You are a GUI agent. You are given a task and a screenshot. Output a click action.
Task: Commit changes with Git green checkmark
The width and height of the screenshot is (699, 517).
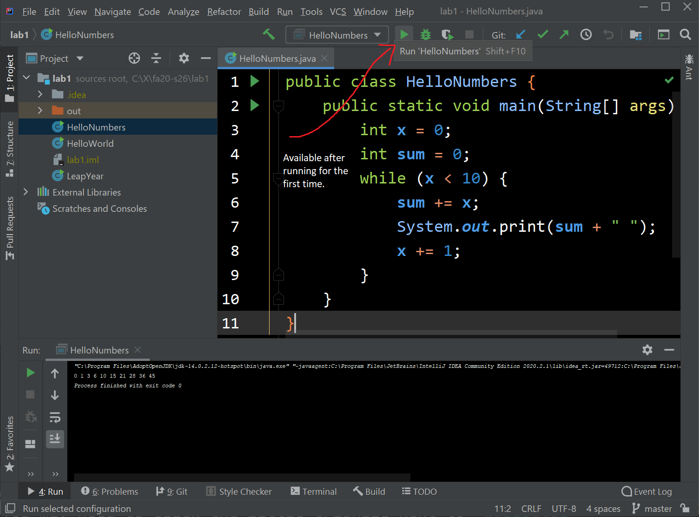[542, 34]
